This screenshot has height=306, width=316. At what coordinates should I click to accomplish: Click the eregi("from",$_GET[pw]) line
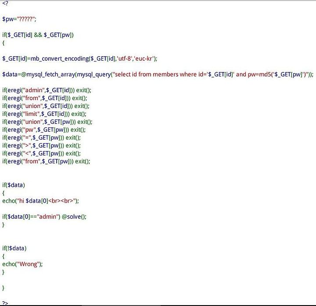pyautogui.click(x=46, y=161)
